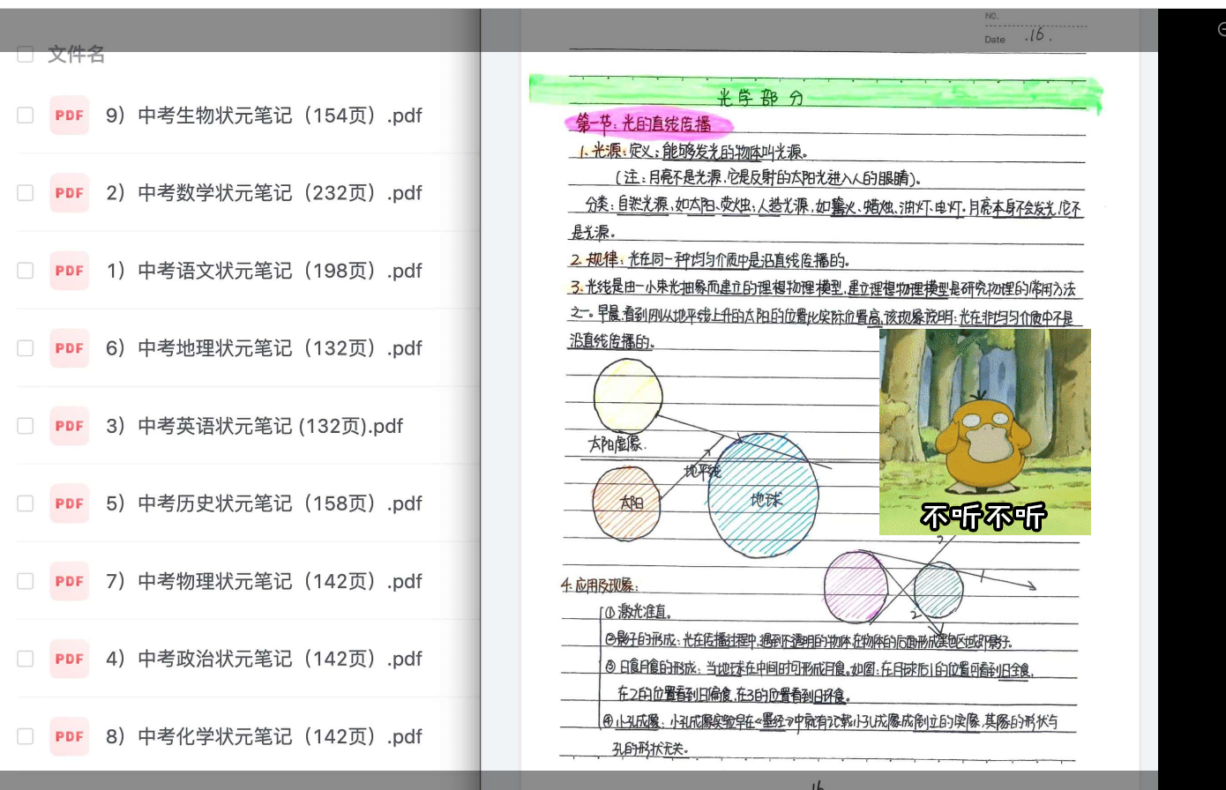Enable the select-all checkbox in the header
The width and height of the screenshot is (1226, 790).
tap(24, 54)
